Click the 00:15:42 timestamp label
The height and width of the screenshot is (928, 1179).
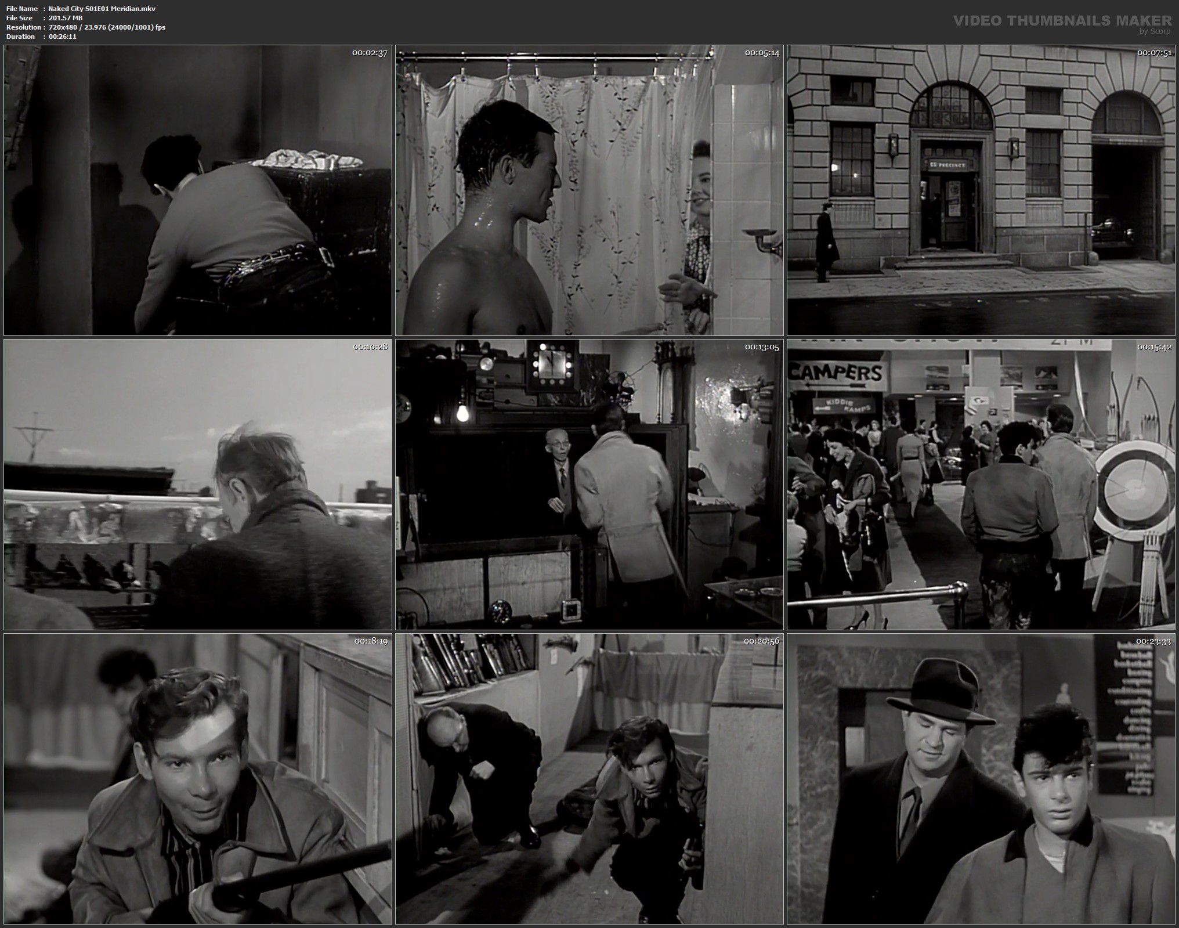(1154, 347)
